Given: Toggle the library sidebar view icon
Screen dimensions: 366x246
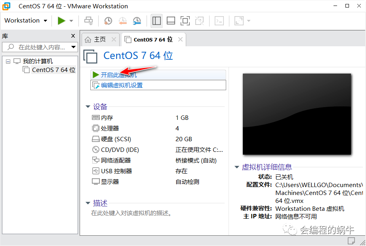Looking at the screenshot, I should pyautogui.click(x=156, y=21).
